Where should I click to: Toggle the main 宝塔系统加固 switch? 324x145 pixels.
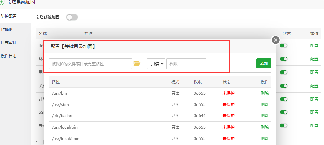(72, 17)
